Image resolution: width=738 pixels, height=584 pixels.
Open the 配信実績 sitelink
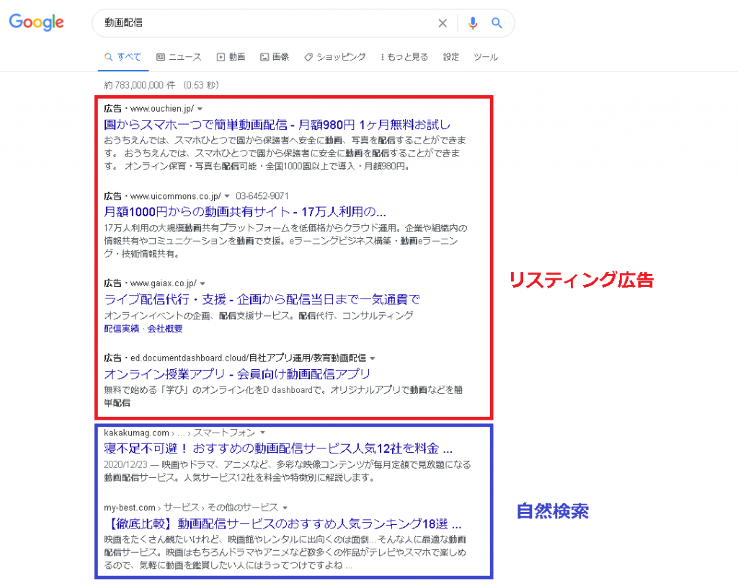(121, 329)
